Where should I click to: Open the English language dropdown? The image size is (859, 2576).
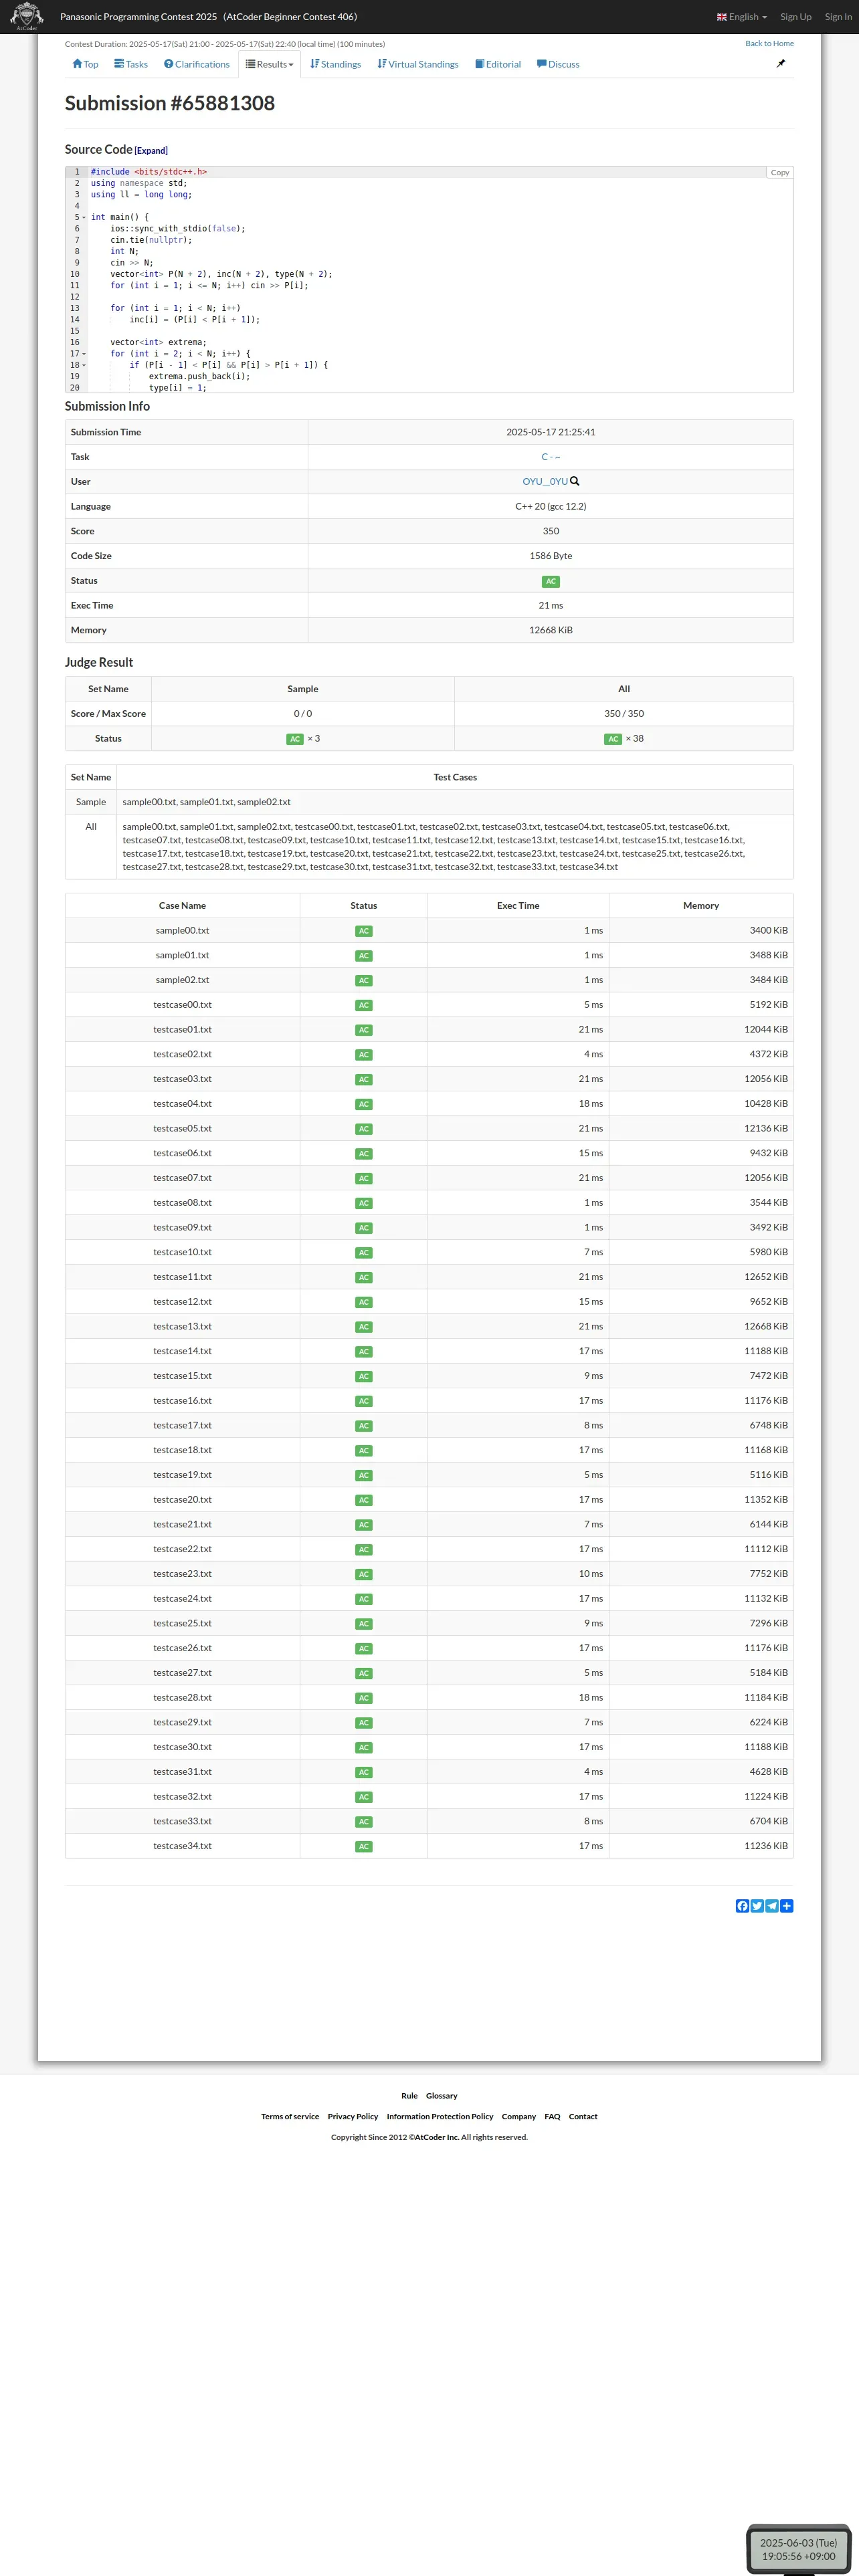(742, 17)
